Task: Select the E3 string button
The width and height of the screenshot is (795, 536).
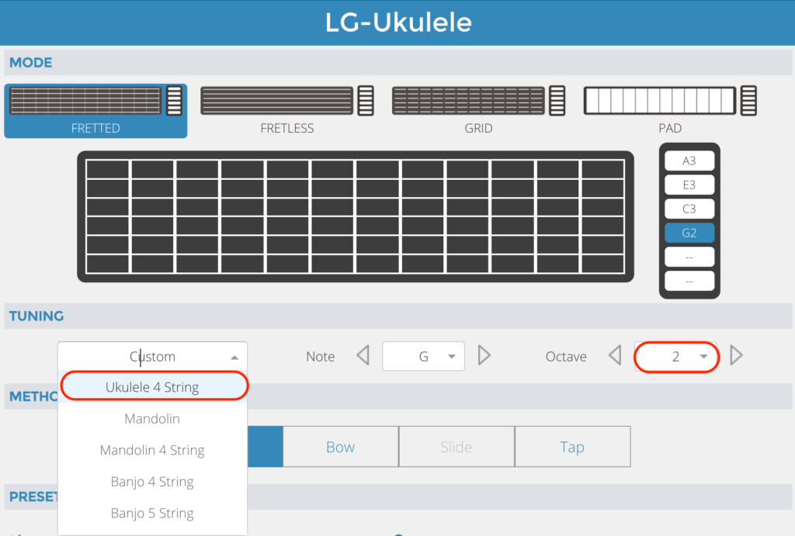Action: pyautogui.click(x=689, y=185)
